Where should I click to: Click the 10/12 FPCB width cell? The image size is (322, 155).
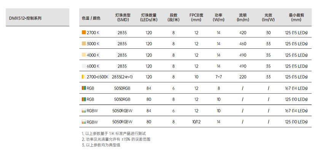pyautogui.click(x=196, y=122)
